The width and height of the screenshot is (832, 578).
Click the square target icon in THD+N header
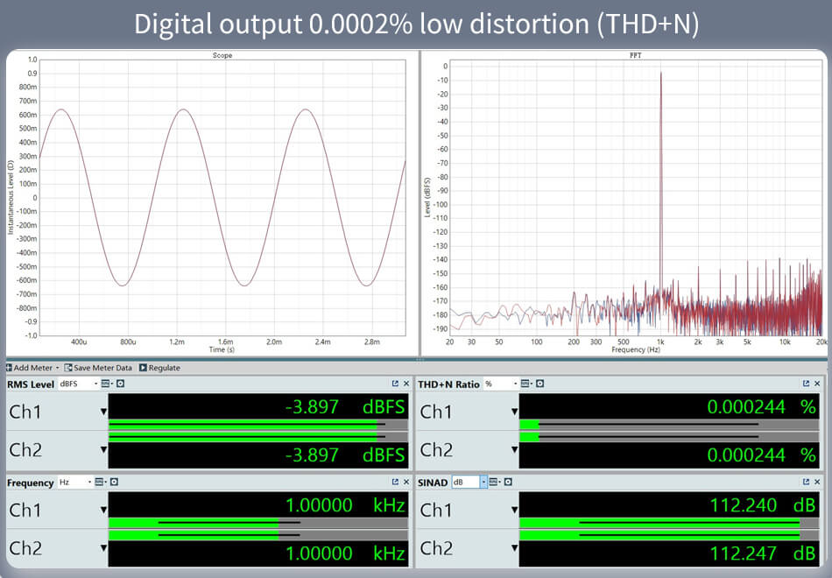539,384
